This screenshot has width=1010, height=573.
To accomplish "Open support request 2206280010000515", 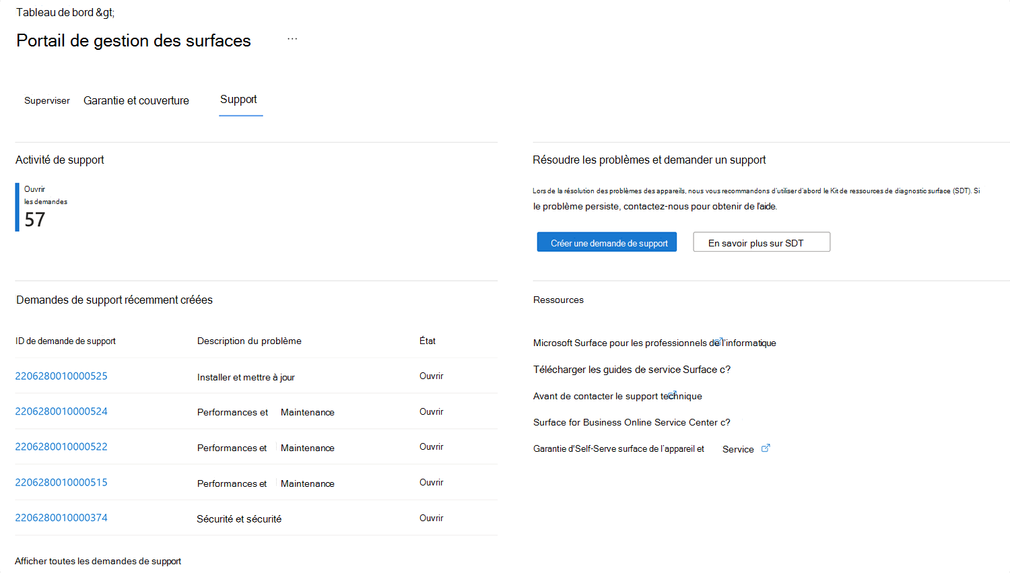I will pyautogui.click(x=61, y=483).
